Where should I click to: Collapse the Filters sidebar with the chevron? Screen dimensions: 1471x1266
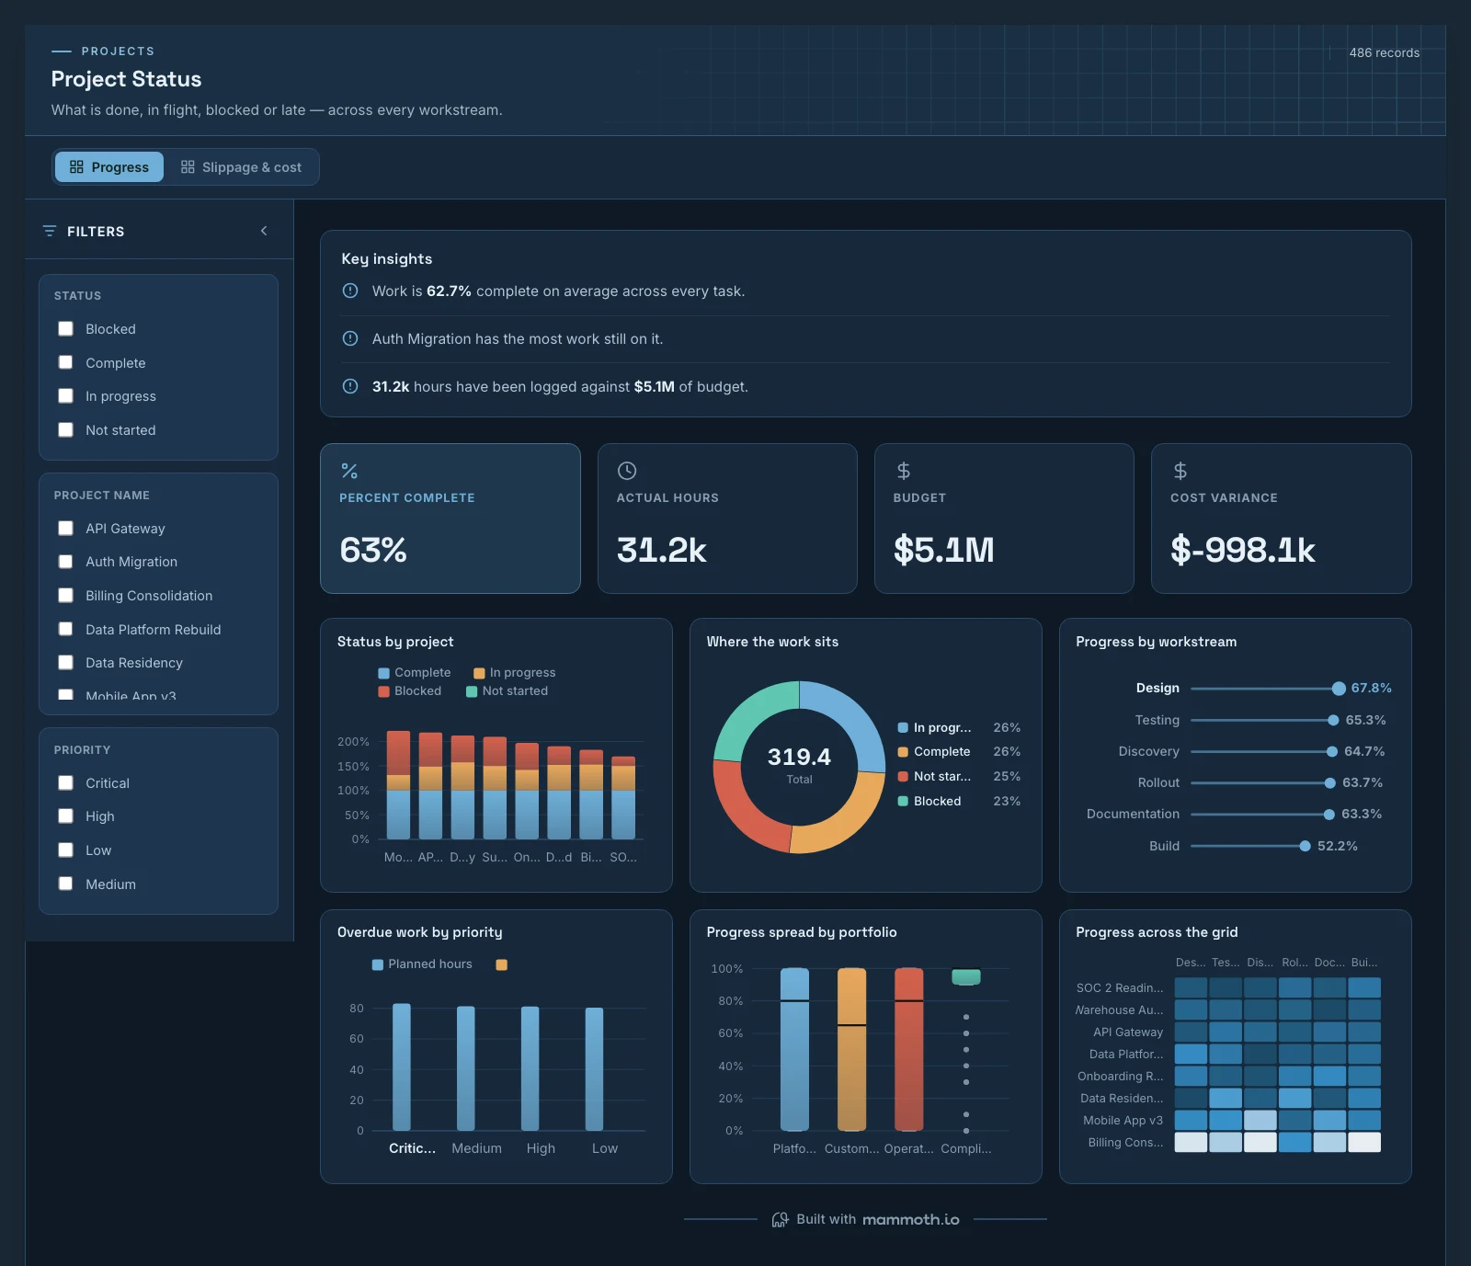[264, 231]
